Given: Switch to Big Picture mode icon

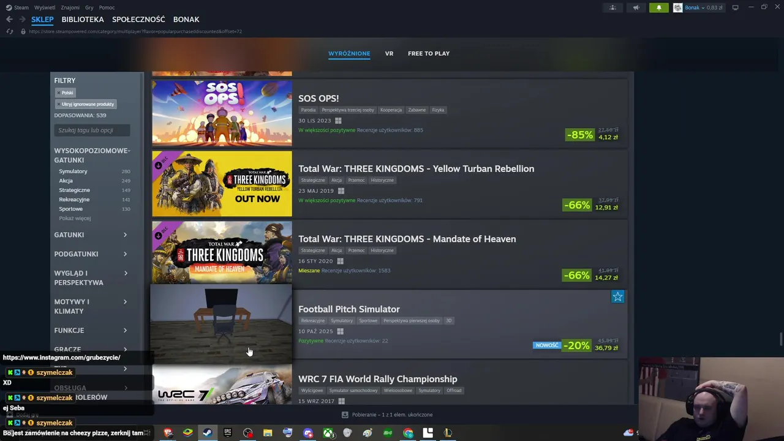Looking at the screenshot, I should pos(735,7).
